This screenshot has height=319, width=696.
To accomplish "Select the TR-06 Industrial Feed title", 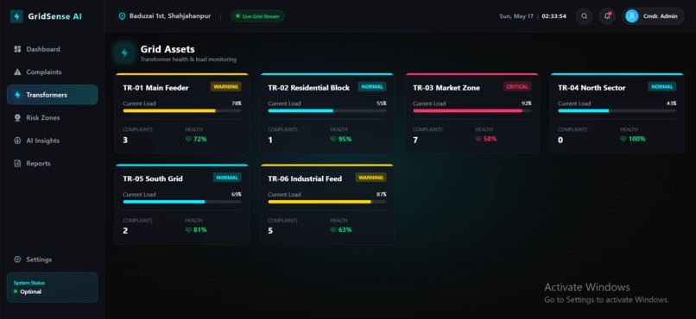I will click(305, 178).
